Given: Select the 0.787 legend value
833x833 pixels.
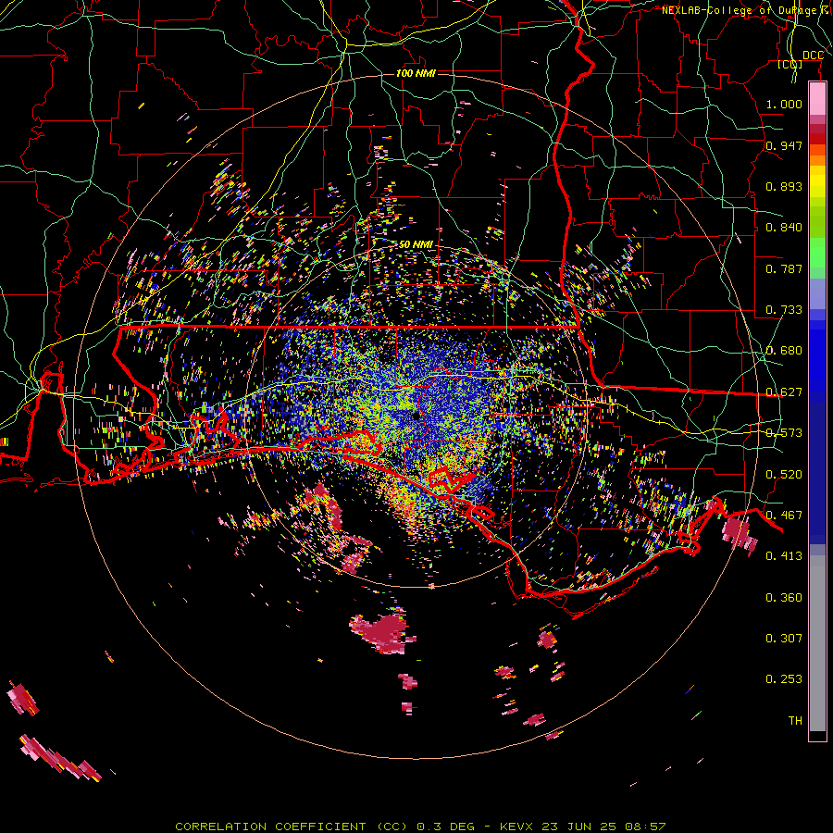Looking at the screenshot, I should (x=784, y=268).
